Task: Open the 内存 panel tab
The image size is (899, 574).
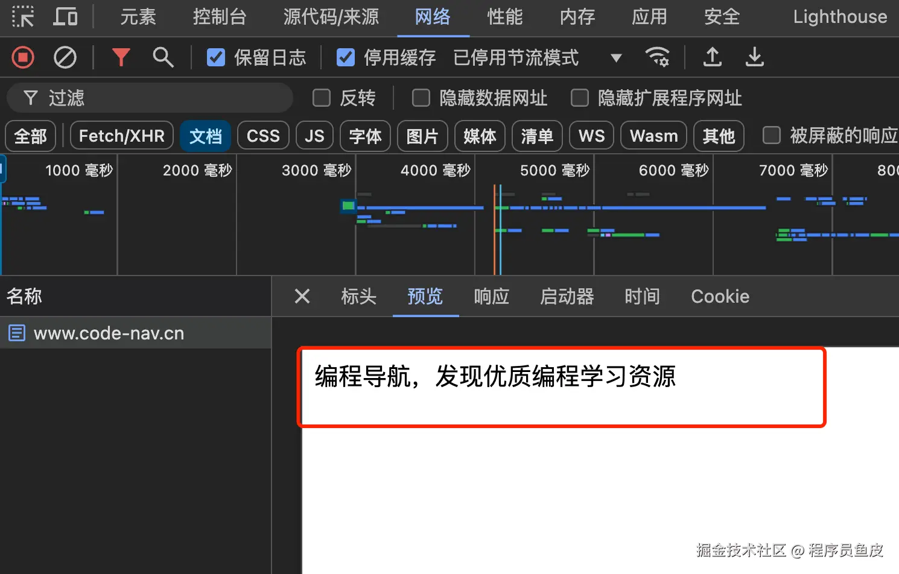Action: 577,17
